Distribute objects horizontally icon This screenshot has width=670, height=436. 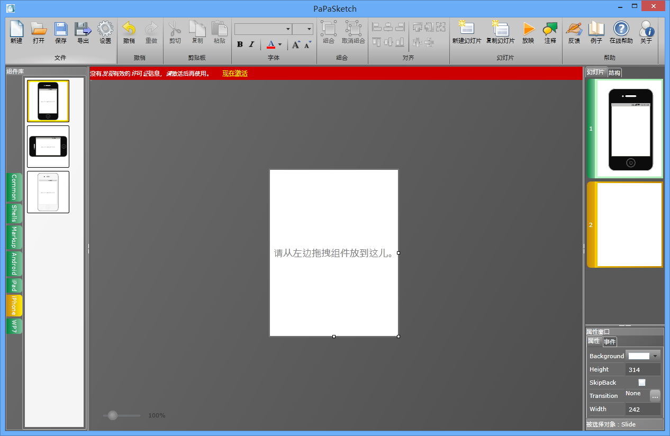(418, 42)
